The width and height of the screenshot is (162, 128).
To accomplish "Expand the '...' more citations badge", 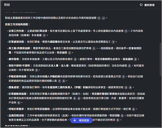I will coord(103,18).
